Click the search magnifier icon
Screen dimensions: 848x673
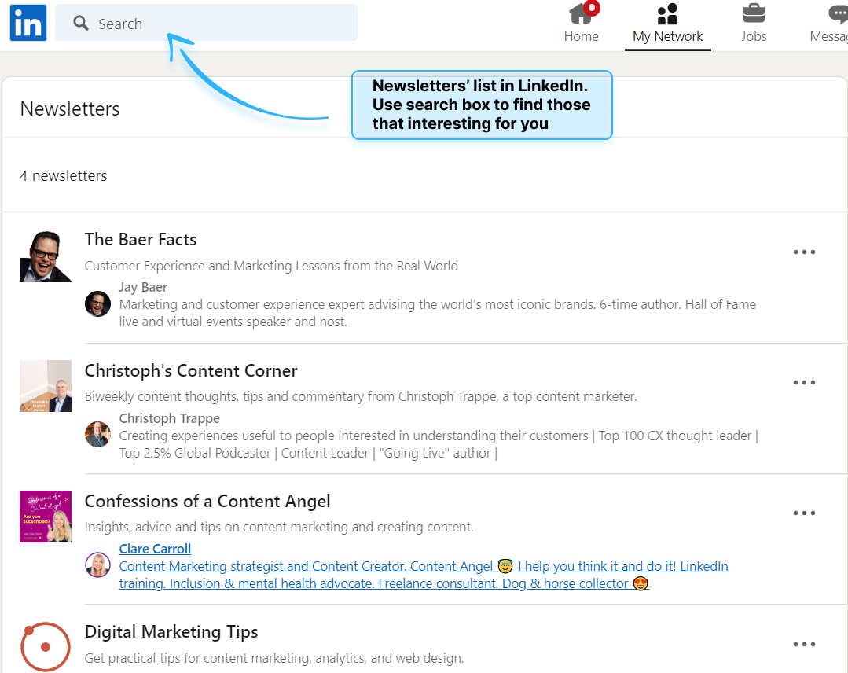coord(81,23)
